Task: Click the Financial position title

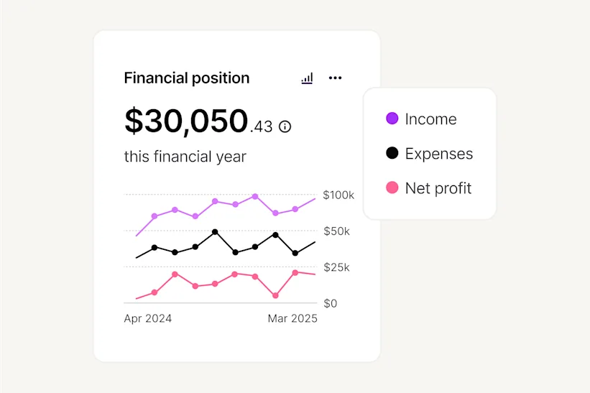Action: pos(187,78)
